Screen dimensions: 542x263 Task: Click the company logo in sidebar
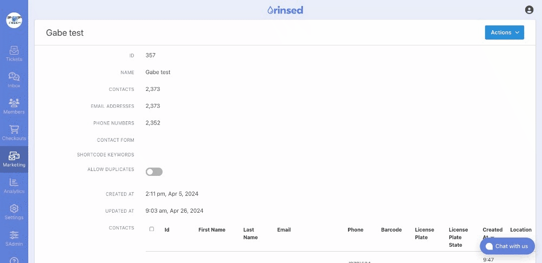tap(14, 21)
